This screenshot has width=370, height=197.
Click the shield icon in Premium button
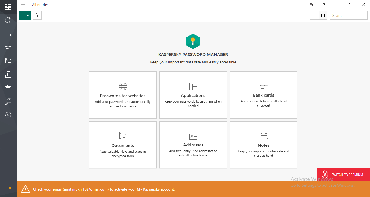325,175
